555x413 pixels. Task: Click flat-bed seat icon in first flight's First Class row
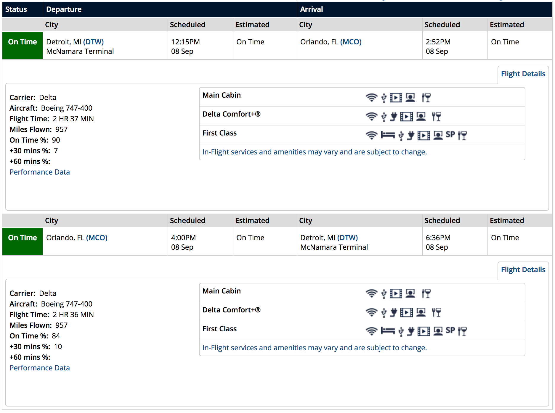(388, 135)
